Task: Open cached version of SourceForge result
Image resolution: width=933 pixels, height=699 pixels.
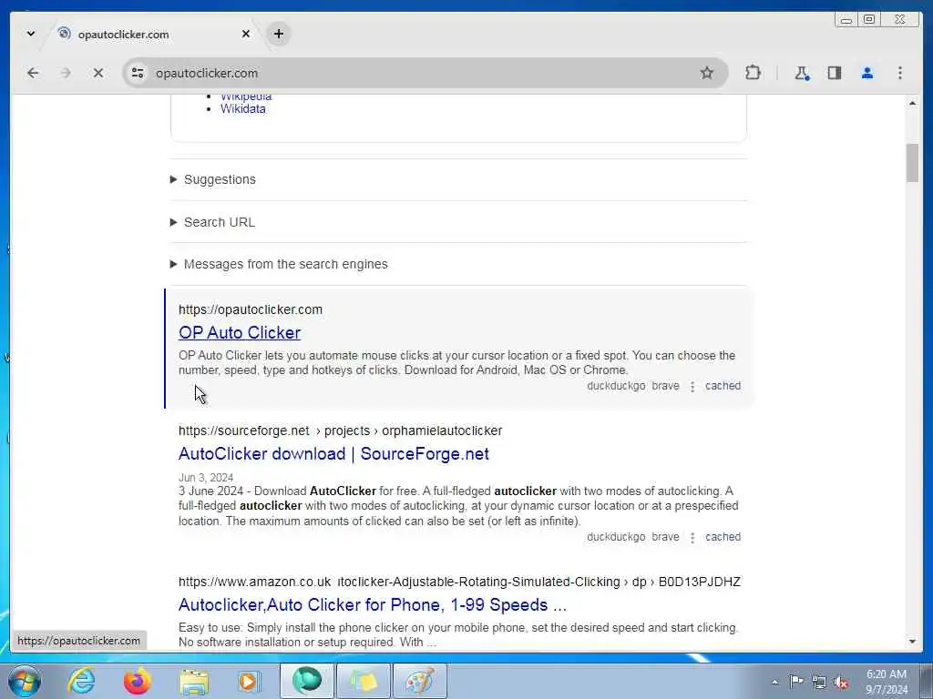Action: (x=723, y=537)
